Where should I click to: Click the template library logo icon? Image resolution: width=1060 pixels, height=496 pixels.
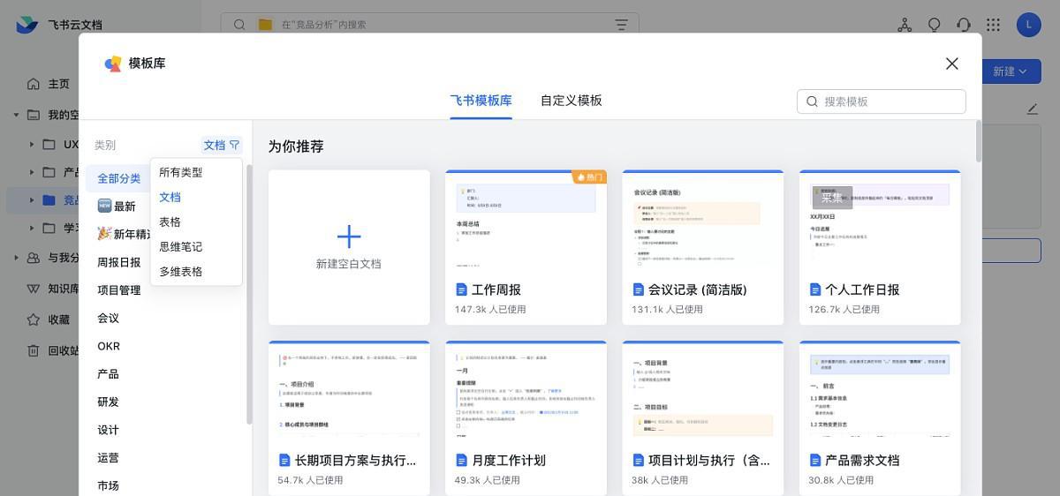pyautogui.click(x=112, y=64)
